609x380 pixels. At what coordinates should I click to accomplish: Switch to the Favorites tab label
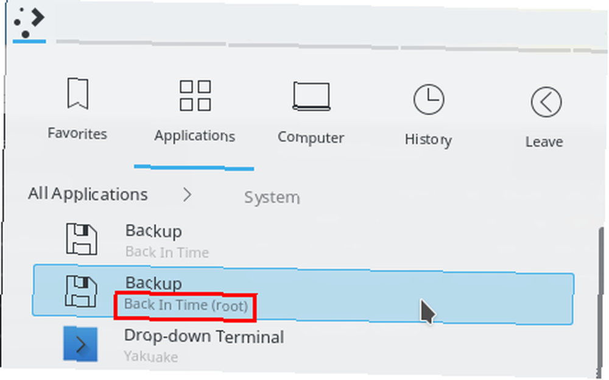click(77, 133)
